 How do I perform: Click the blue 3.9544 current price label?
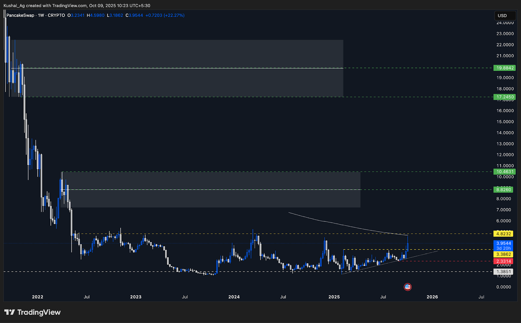click(503, 243)
